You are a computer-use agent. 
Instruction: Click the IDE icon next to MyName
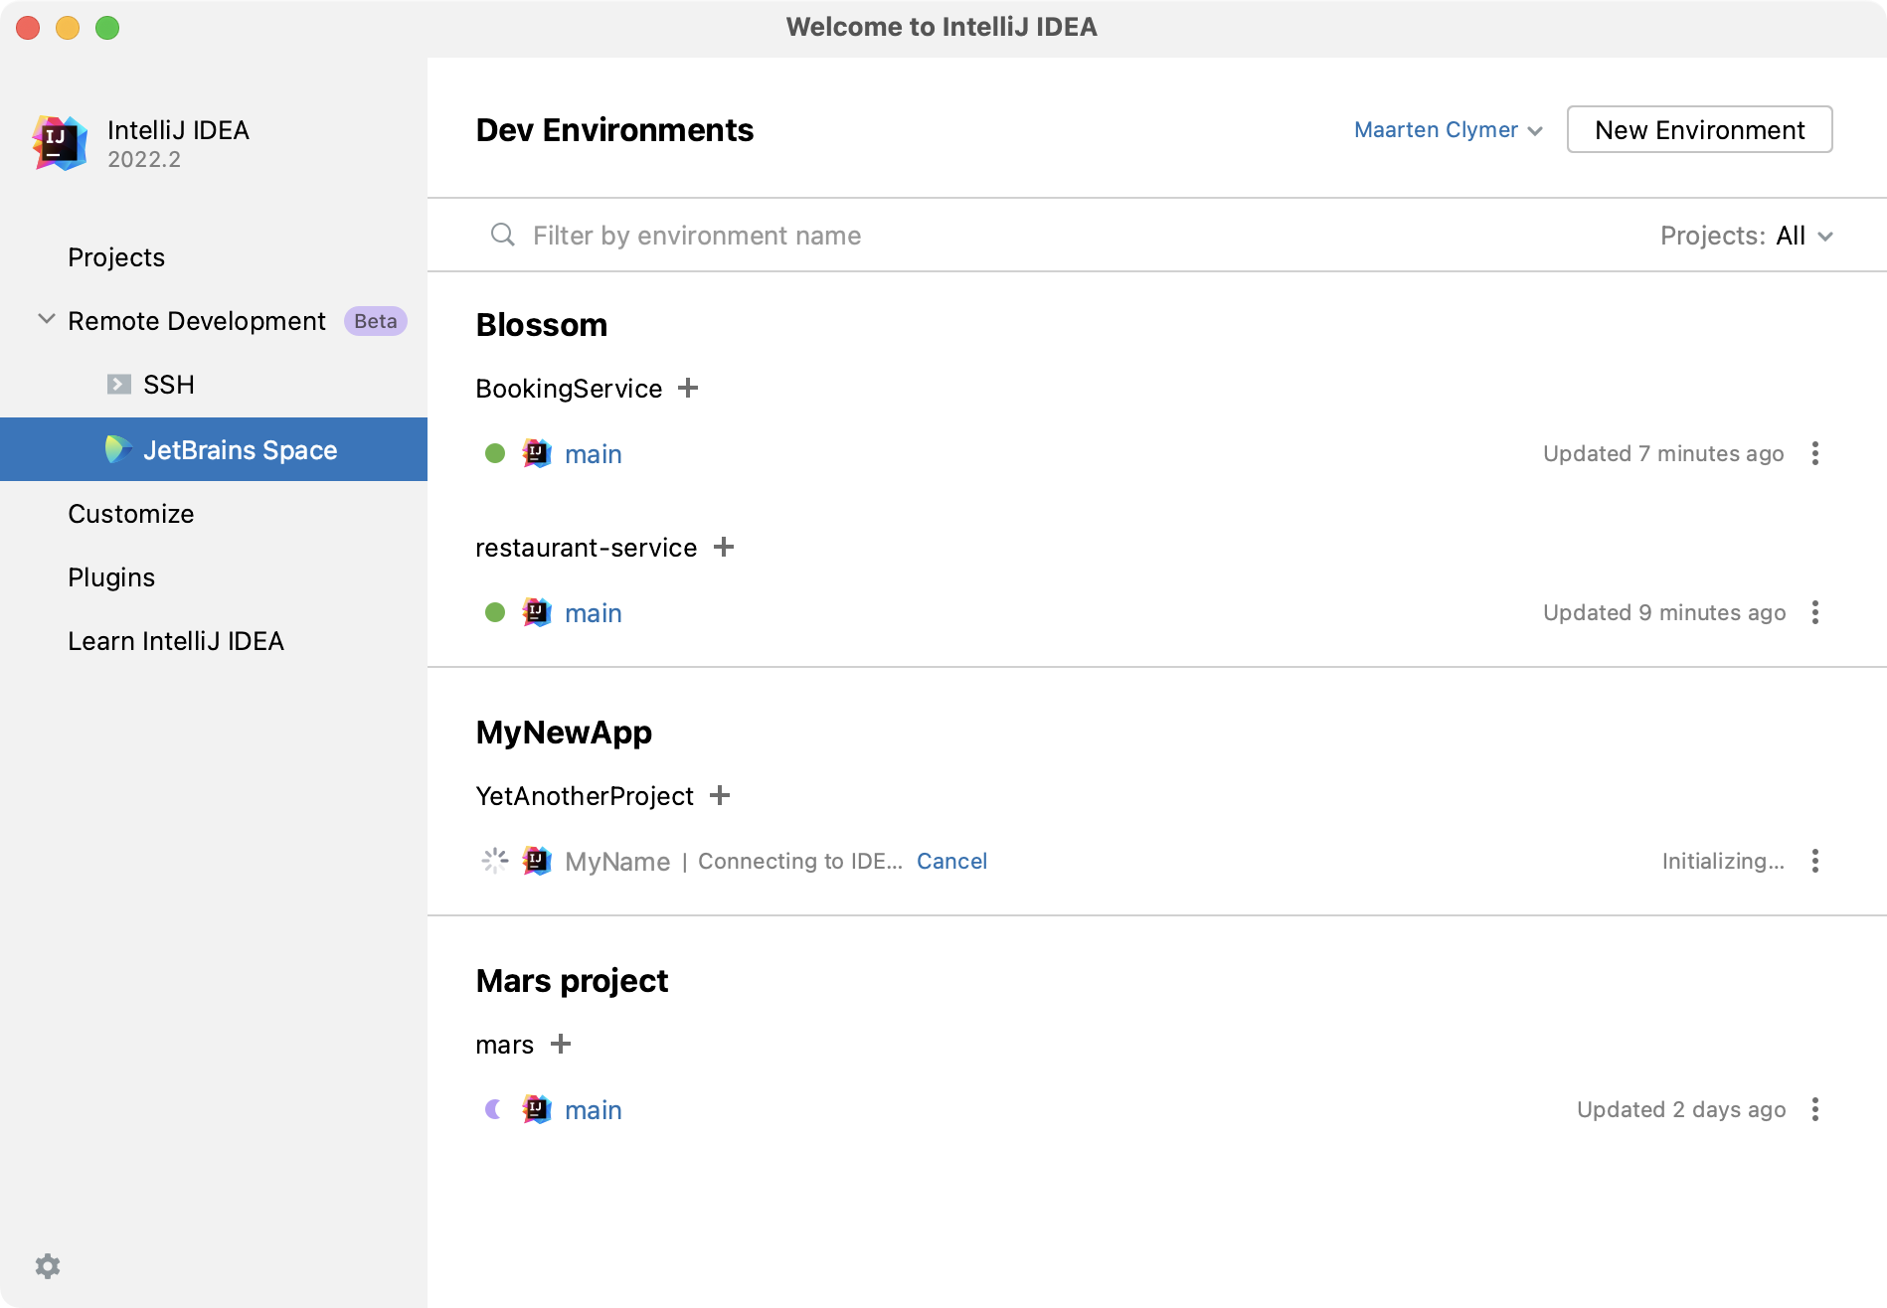point(537,861)
